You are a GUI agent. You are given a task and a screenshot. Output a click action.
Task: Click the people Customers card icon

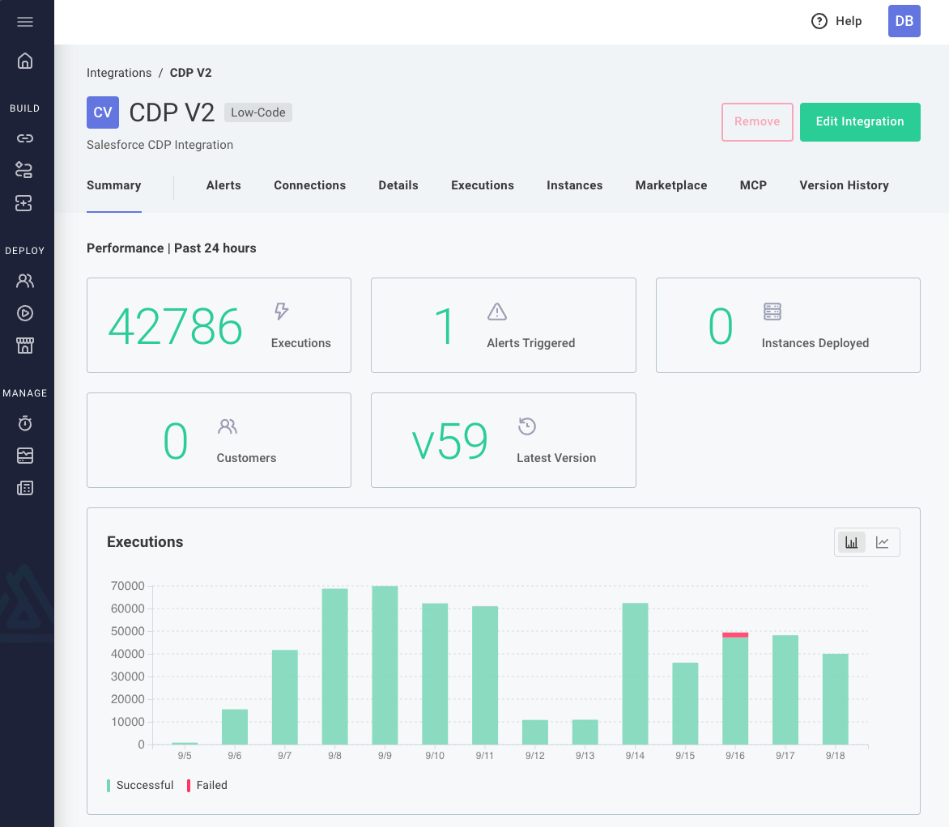(x=227, y=426)
